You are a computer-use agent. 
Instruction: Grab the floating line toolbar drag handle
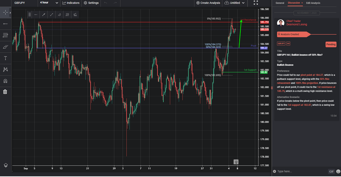[30, 15]
